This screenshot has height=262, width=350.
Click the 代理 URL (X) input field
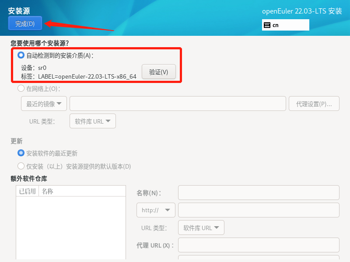point(259,245)
